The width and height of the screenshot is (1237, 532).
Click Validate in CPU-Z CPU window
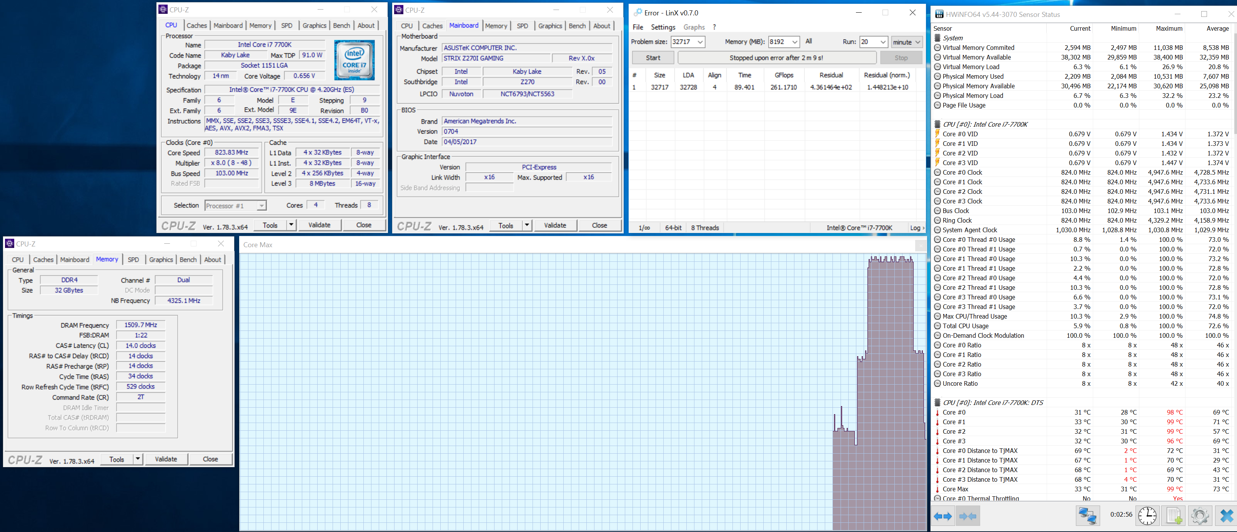(x=319, y=225)
